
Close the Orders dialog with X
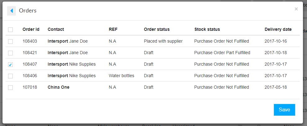click(x=296, y=9)
